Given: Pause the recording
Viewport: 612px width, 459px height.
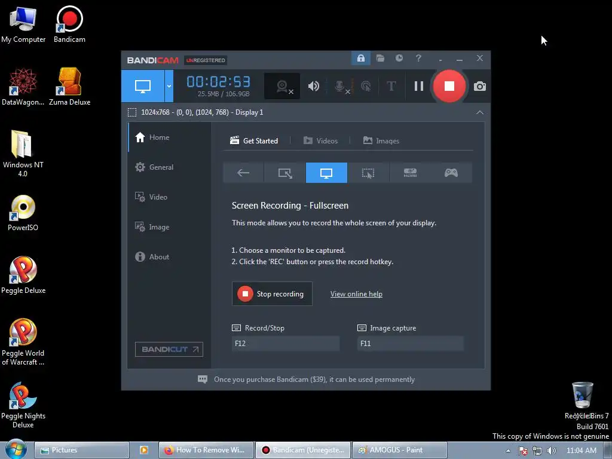Looking at the screenshot, I should coord(419,86).
